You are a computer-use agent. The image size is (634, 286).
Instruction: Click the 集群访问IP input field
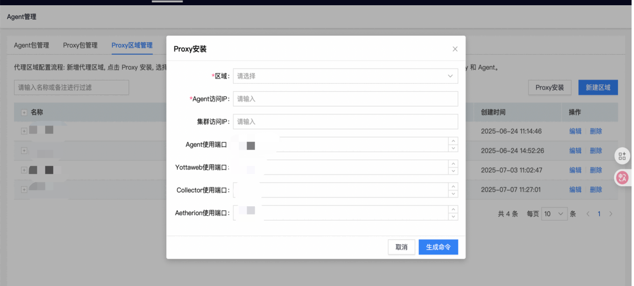pyautogui.click(x=345, y=122)
